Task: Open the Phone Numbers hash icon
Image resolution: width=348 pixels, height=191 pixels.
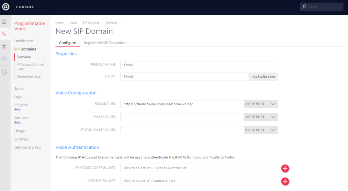Action: pyautogui.click(x=4, y=46)
